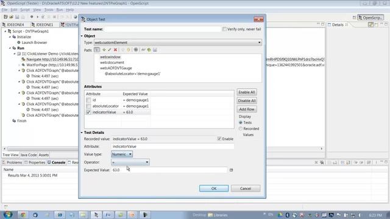This screenshot has width=390, height=219.
Task: Check the id attribute checkbox
Action: point(88,100)
